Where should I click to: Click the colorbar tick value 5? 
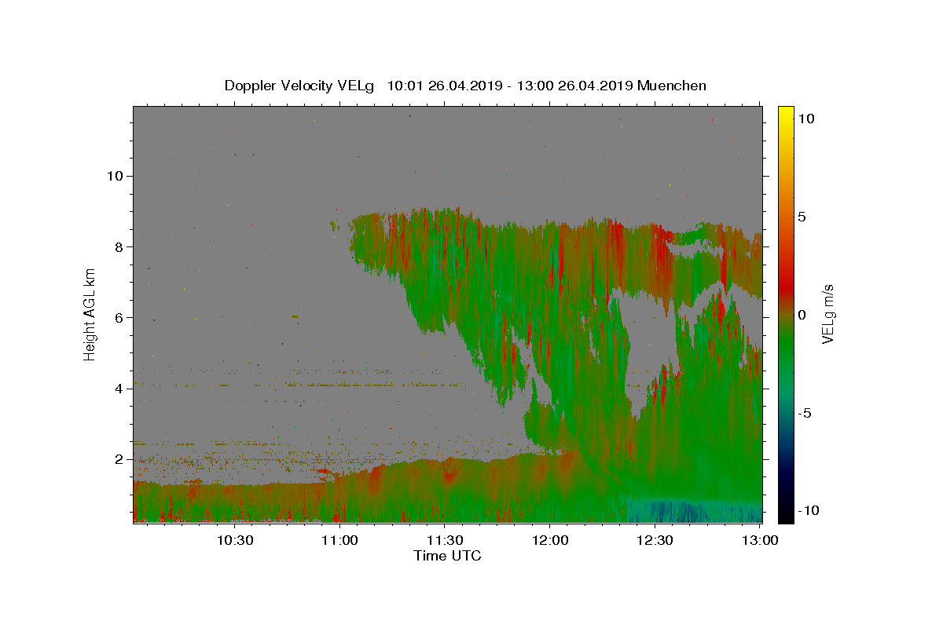[802, 217]
